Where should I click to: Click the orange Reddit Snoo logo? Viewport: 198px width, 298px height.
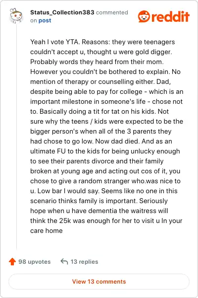pyautogui.click(x=144, y=16)
